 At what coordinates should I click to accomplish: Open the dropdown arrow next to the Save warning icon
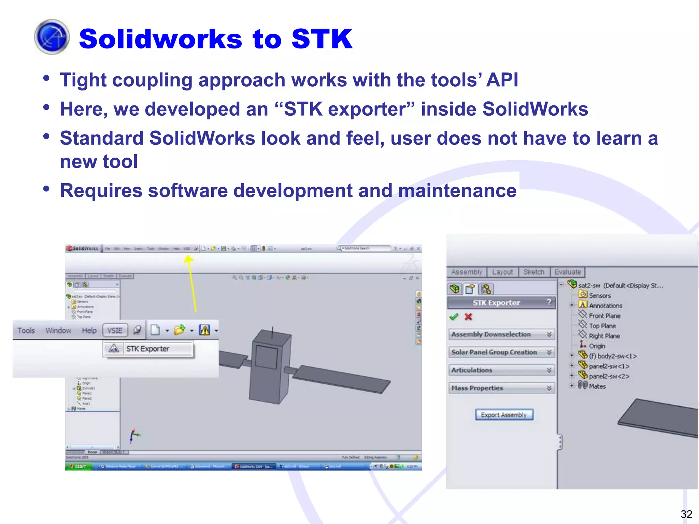216,330
